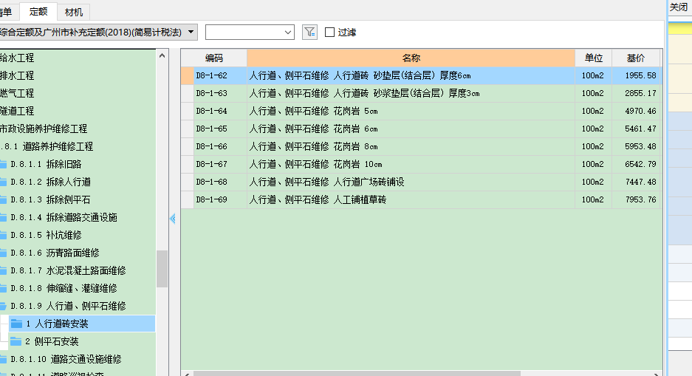
Task: Open the 定额库 selection dropdown
Action: tap(191, 33)
